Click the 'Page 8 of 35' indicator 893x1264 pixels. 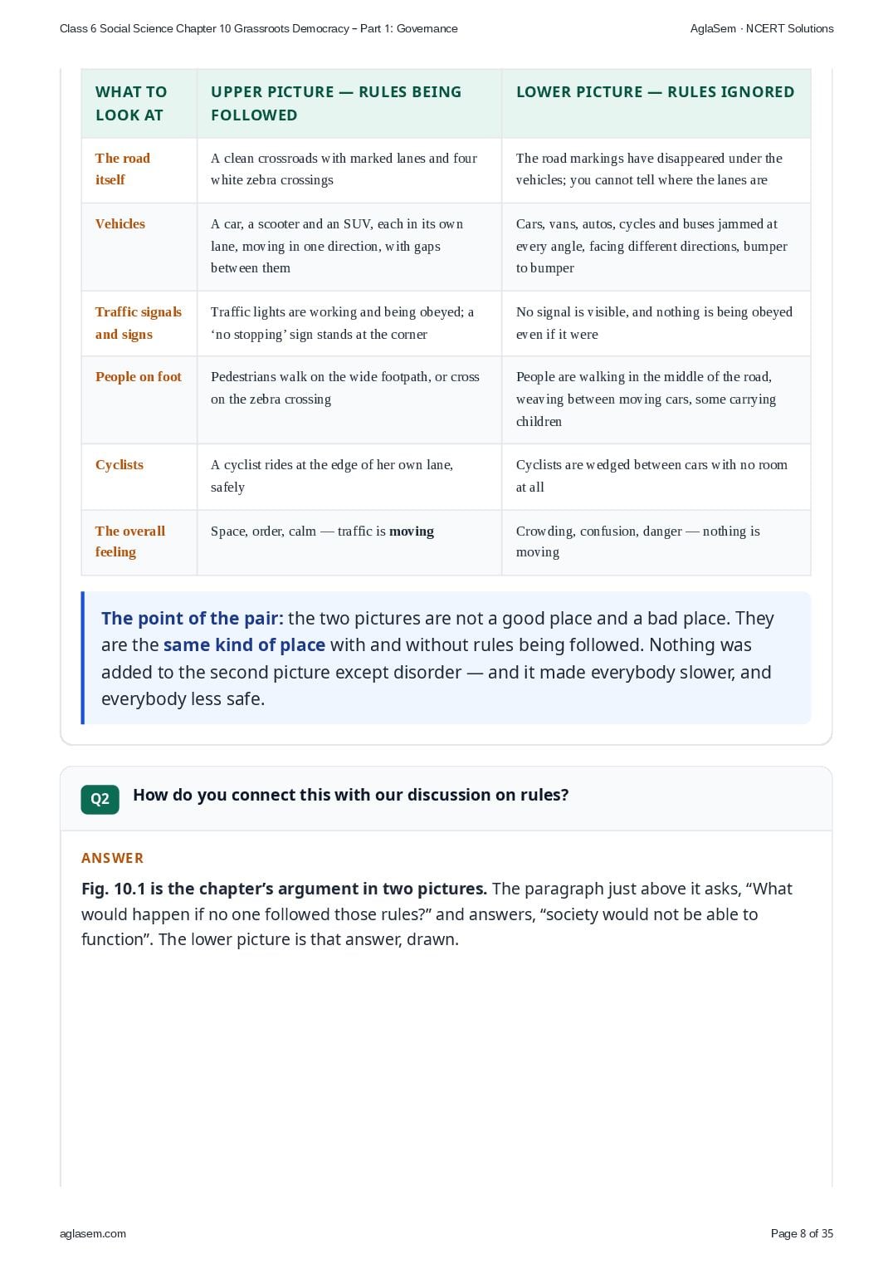(x=802, y=1233)
